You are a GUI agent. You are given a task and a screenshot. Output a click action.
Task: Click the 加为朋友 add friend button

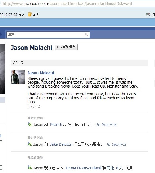click(66, 47)
